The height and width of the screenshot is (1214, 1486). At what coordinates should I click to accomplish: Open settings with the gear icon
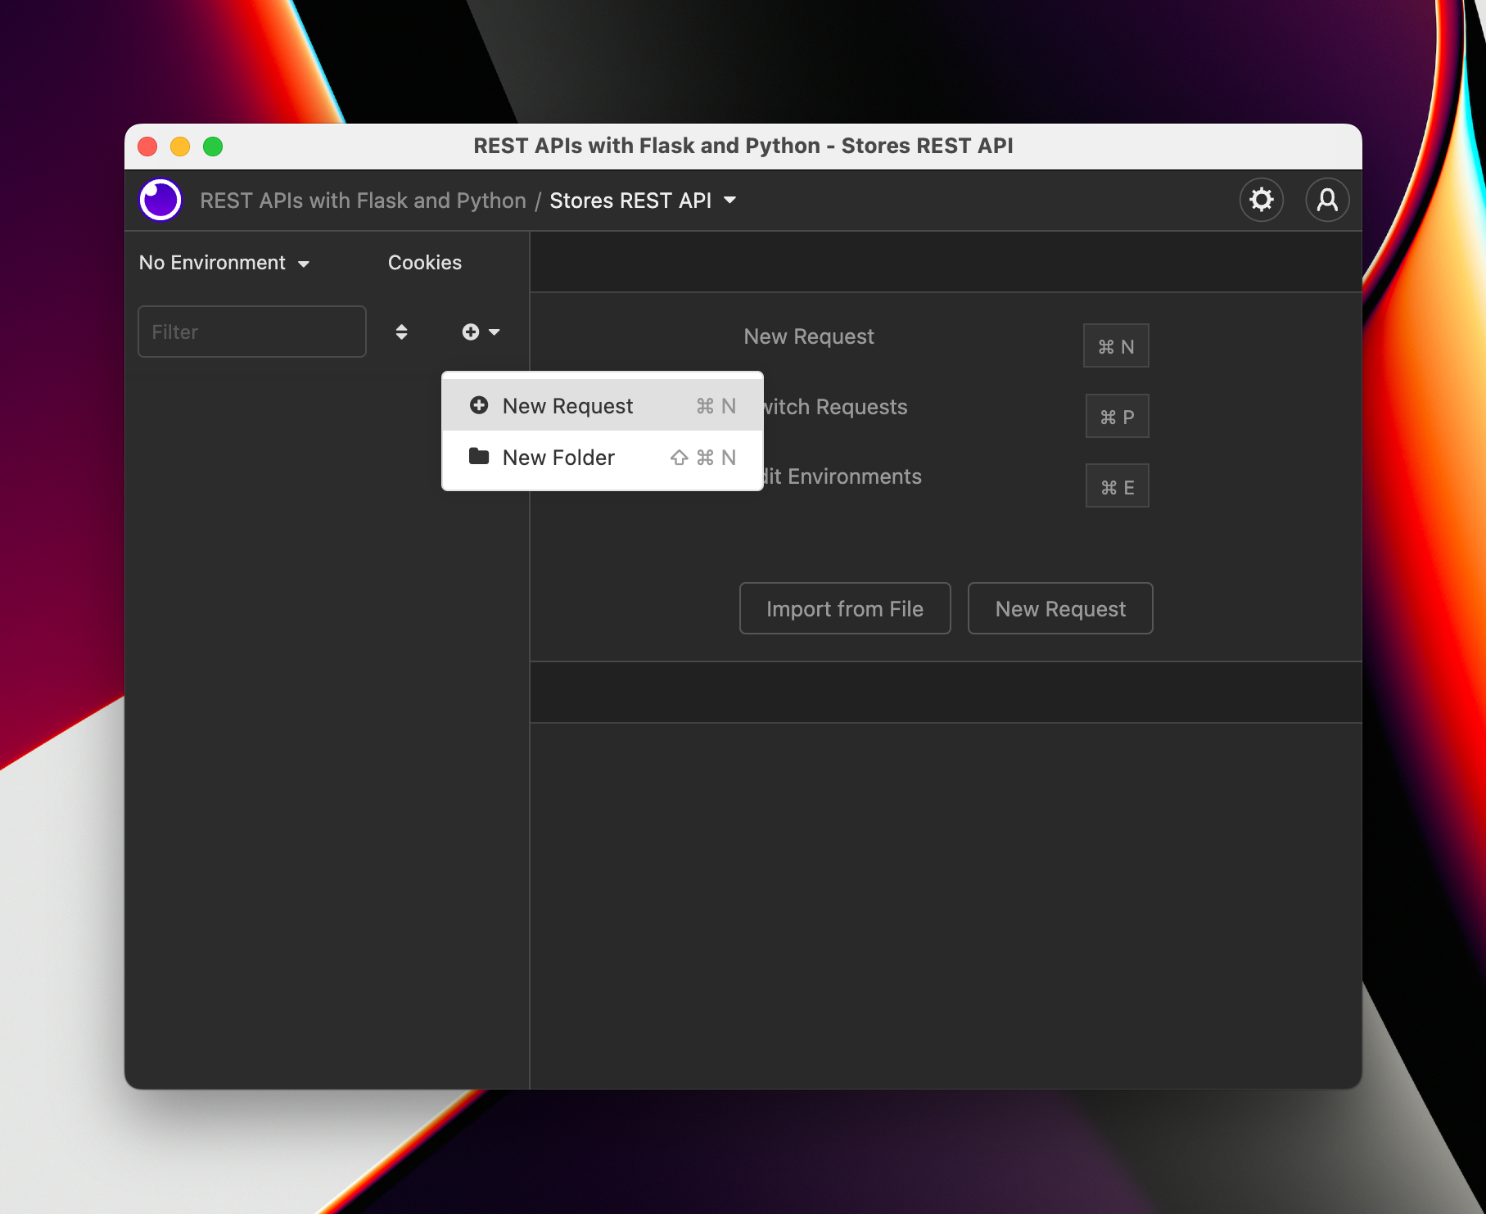coord(1262,200)
